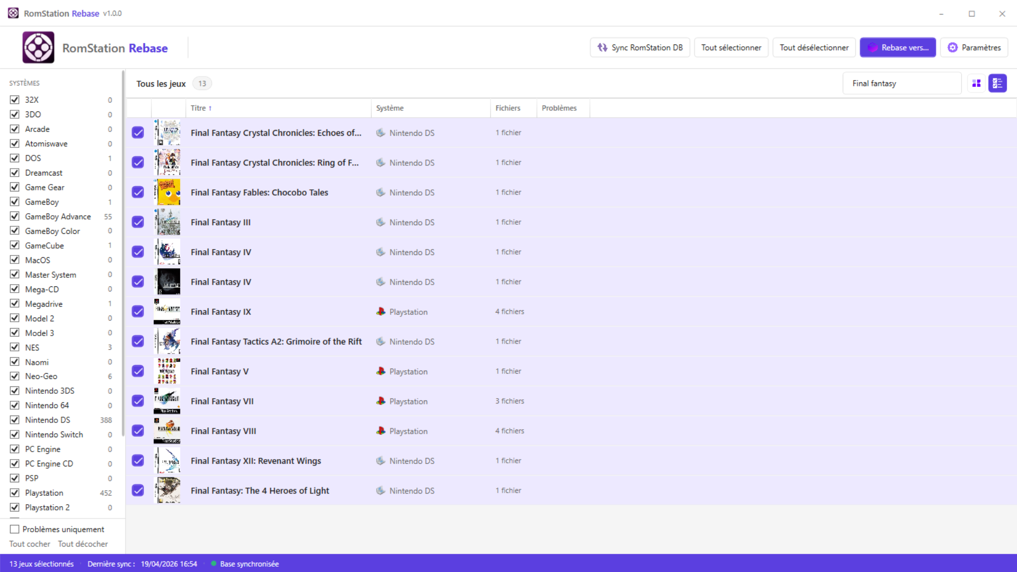The image size is (1017, 572).
Task: Uncheck the GameBoy Advance system filter
Action: (15, 216)
